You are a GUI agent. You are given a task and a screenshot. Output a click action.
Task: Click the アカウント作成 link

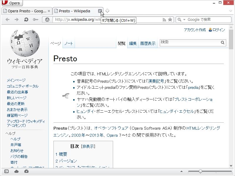pos(195,30)
